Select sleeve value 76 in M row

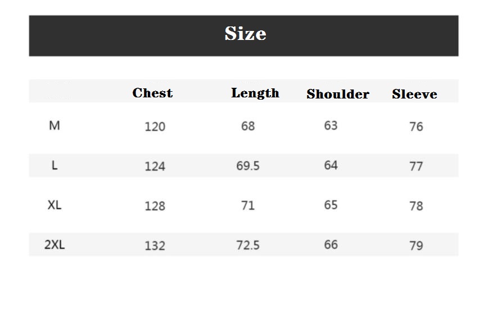coord(416,127)
